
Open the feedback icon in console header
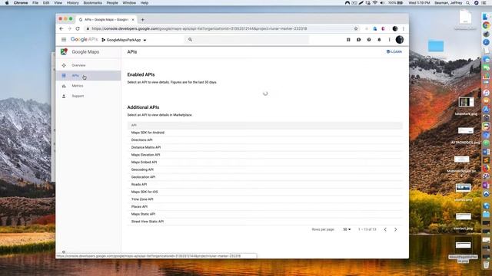[x=359, y=40]
